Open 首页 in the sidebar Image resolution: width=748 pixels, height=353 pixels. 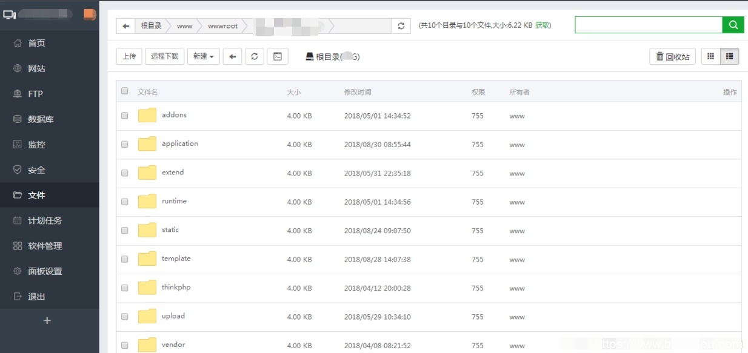point(50,43)
